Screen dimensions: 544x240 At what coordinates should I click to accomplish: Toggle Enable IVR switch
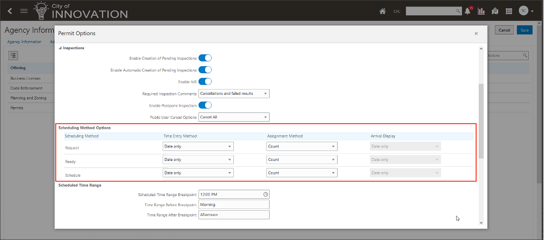[x=205, y=81]
